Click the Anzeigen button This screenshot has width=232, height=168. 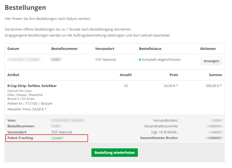(x=211, y=61)
